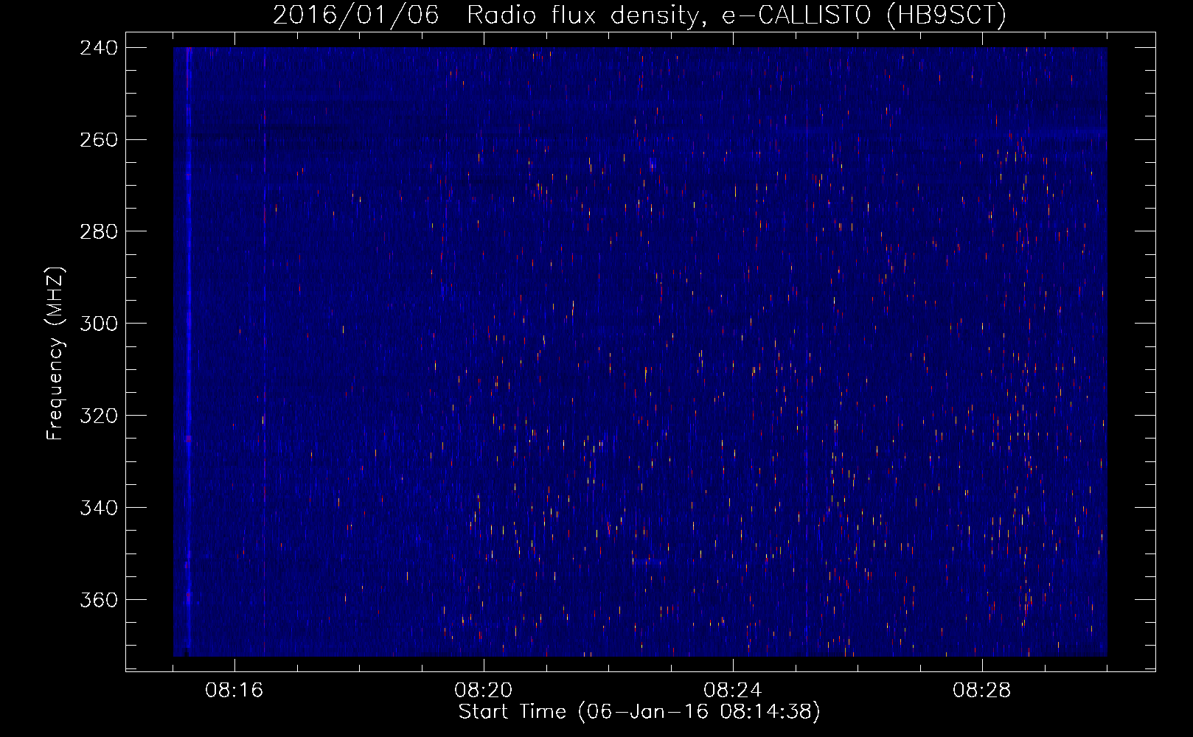Click the 08:28 time tick label
This screenshot has height=737, width=1193.
coord(981,691)
